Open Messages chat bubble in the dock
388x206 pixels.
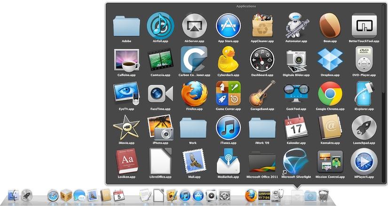pyautogui.click(x=79, y=196)
